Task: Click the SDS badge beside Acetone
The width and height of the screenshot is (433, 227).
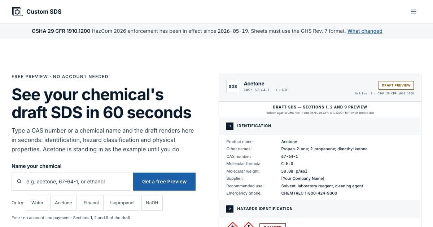Action: 233,86
